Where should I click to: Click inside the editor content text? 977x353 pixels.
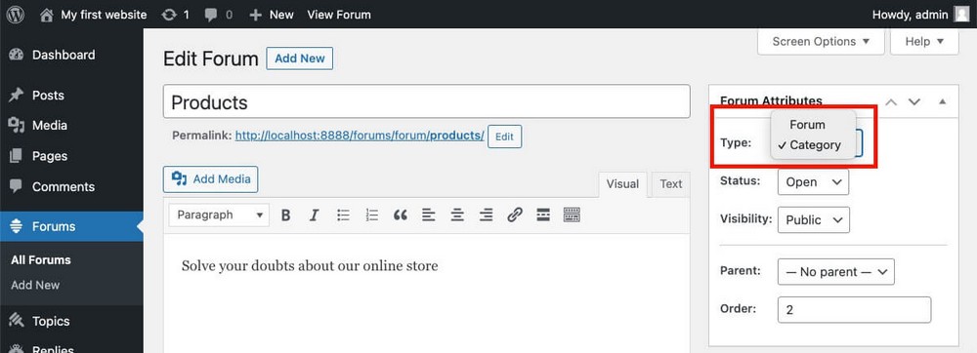point(310,266)
